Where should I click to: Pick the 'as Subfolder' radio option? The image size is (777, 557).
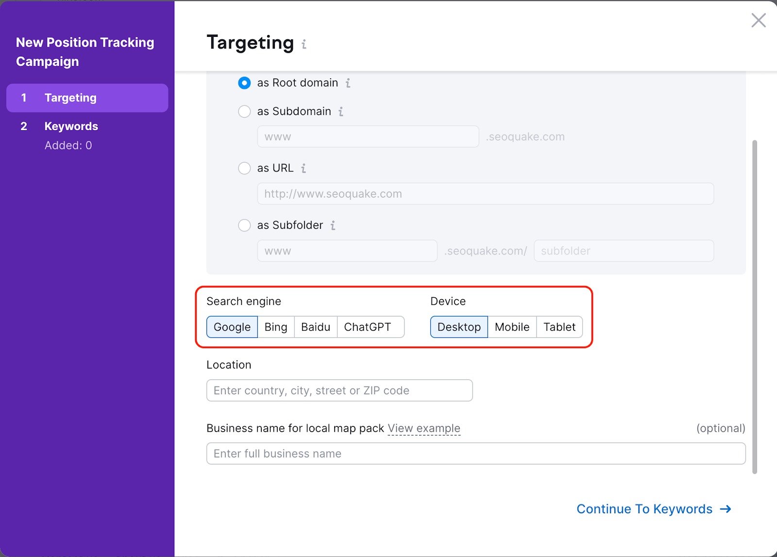pos(244,225)
